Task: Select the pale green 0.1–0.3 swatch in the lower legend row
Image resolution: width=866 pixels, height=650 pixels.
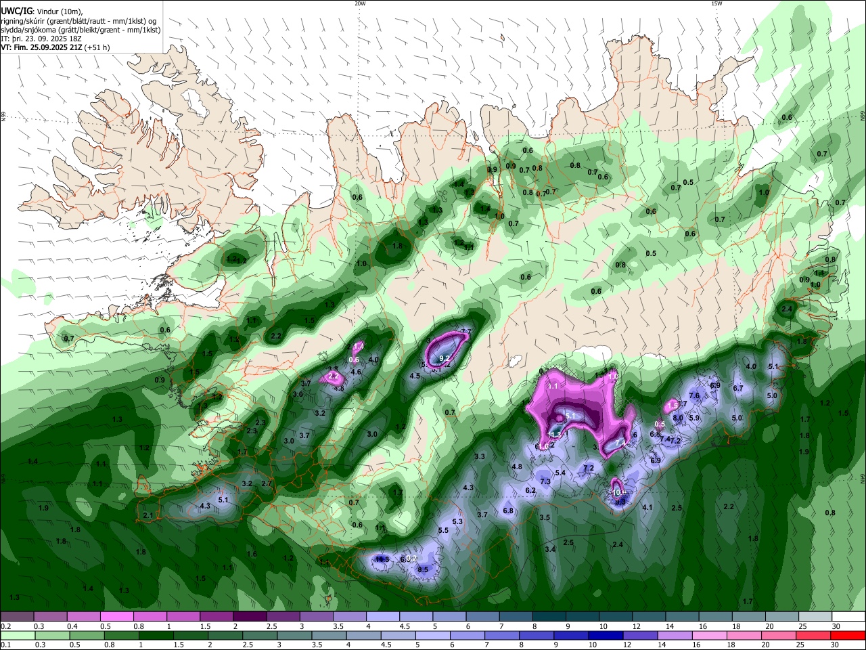Action: [19, 635]
